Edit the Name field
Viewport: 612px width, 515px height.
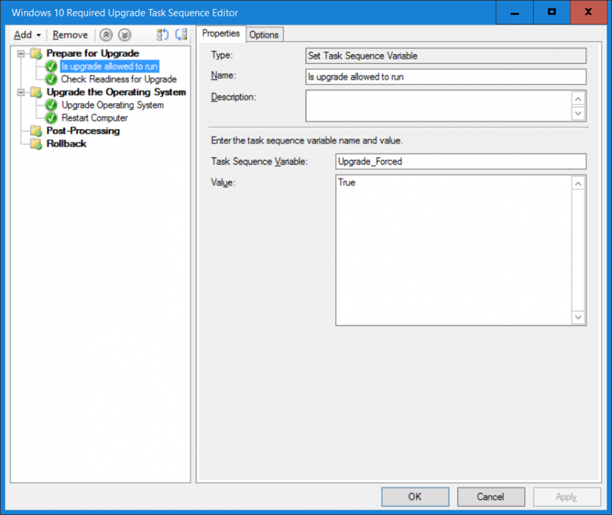pyautogui.click(x=446, y=77)
